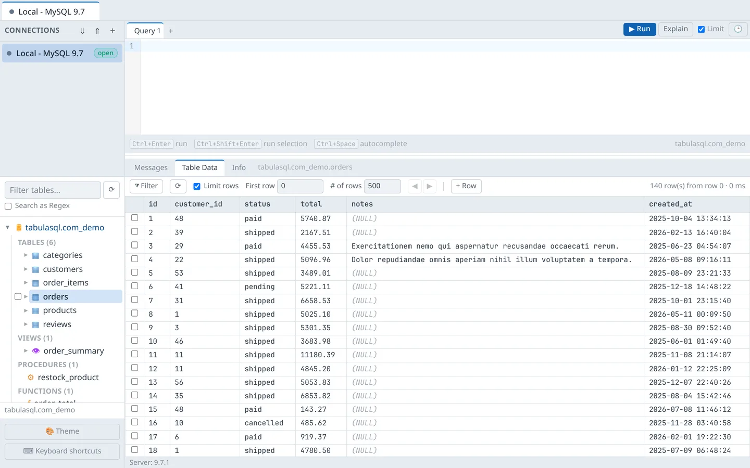
Task: Click the Explain button
Action: pyautogui.click(x=676, y=29)
